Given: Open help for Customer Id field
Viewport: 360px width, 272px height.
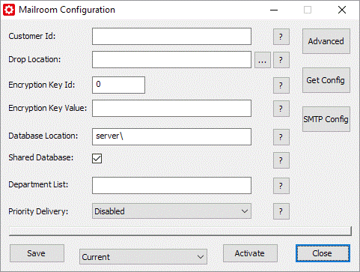Looking at the screenshot, I should tap(281, 37).
